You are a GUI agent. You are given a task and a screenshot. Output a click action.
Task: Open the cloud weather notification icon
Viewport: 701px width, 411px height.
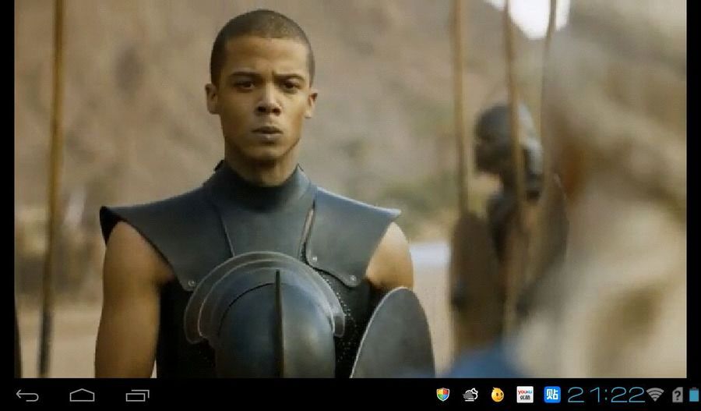470,395
